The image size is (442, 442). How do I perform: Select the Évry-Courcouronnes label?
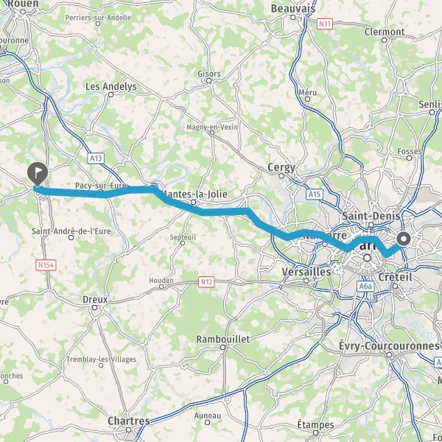click(389, 346)
